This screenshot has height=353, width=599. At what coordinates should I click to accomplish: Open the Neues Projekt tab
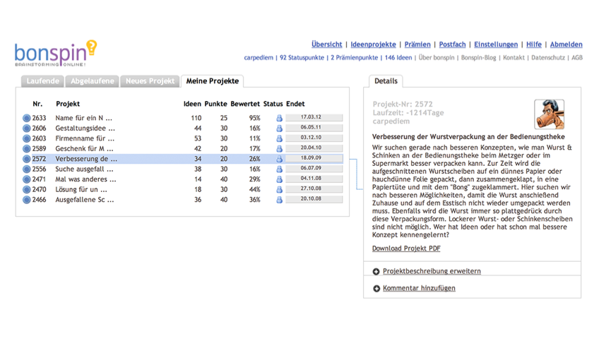coord(150,81)
